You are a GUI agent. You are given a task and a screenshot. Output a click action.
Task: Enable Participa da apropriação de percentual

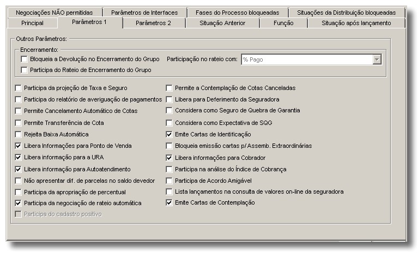pos(18,192)
